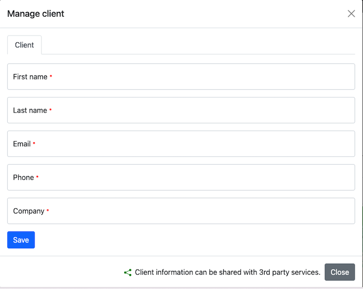Click the Last name label text
The image size is (363, 289).
[30, 110]
